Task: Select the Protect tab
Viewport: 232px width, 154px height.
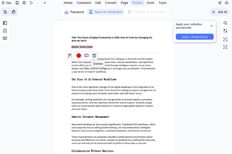Action: point(137,3)
